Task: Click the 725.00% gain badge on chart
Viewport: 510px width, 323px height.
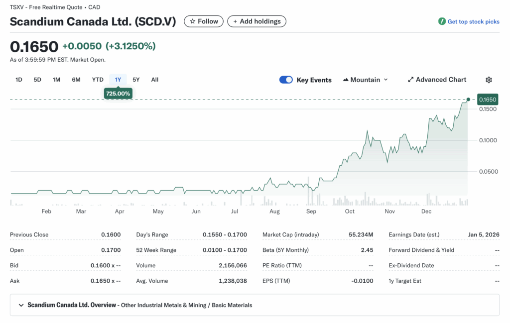Action: [x=118, y=93]
